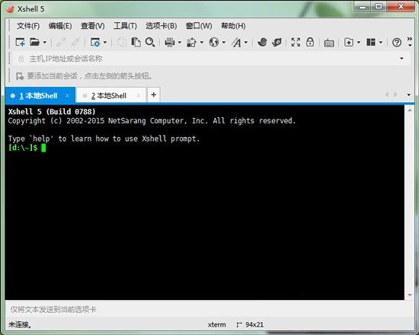
Task: Expand the Layout dropdown arrow
Action: pyautogui.click(x=381, y=42)
